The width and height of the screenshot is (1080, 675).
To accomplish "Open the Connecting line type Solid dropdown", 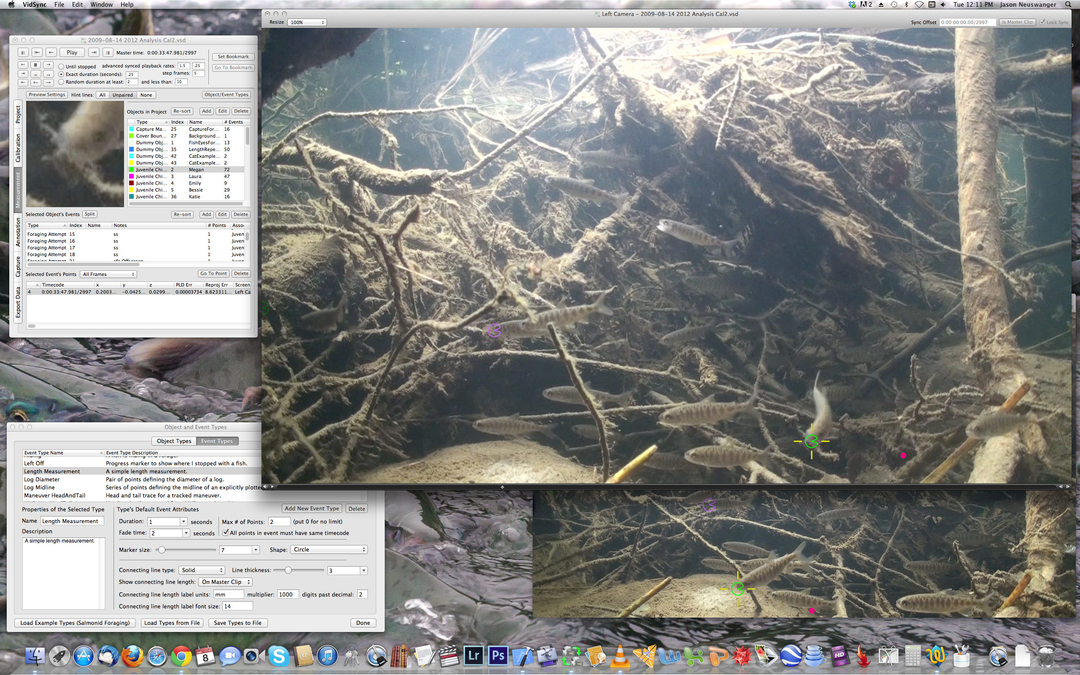I will click(202, 570).
